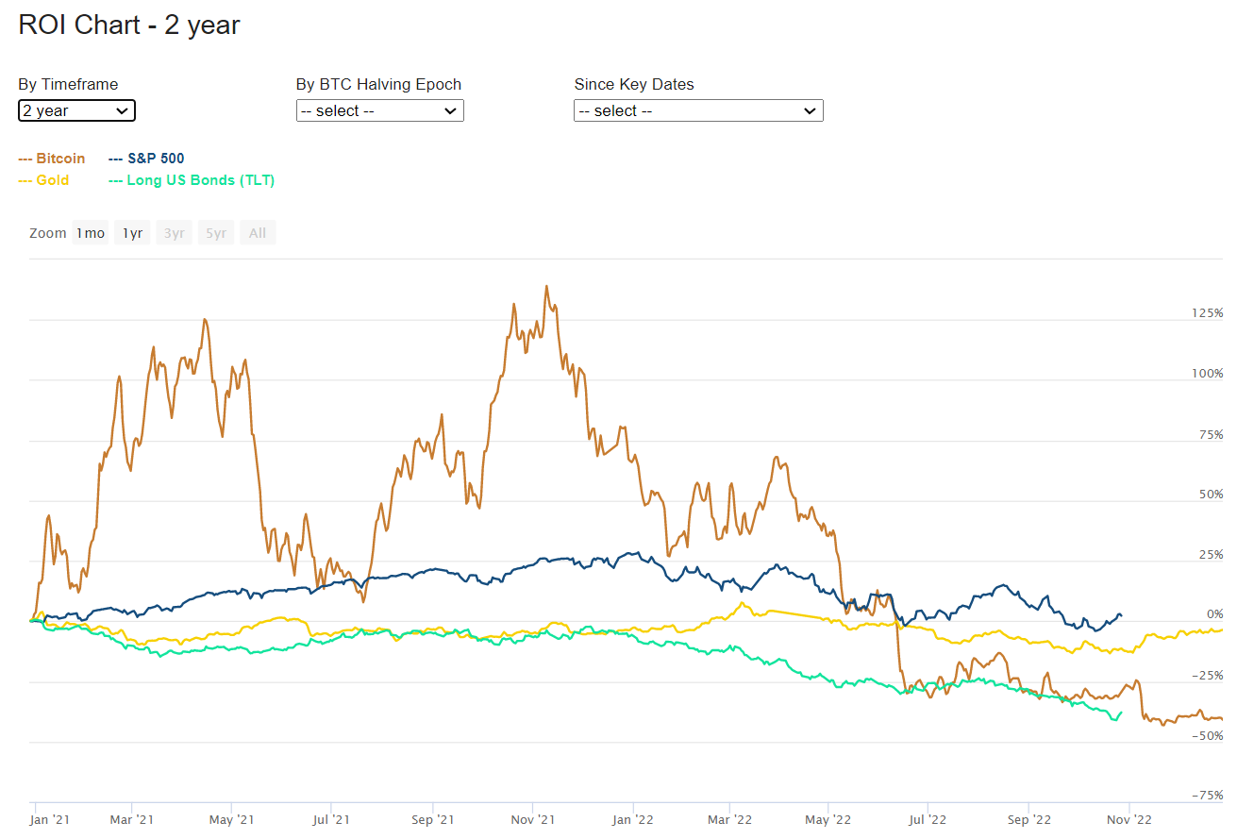Click the May '21 x-axis label
This screenshot has height=839, width=1254.
point(231,820)
